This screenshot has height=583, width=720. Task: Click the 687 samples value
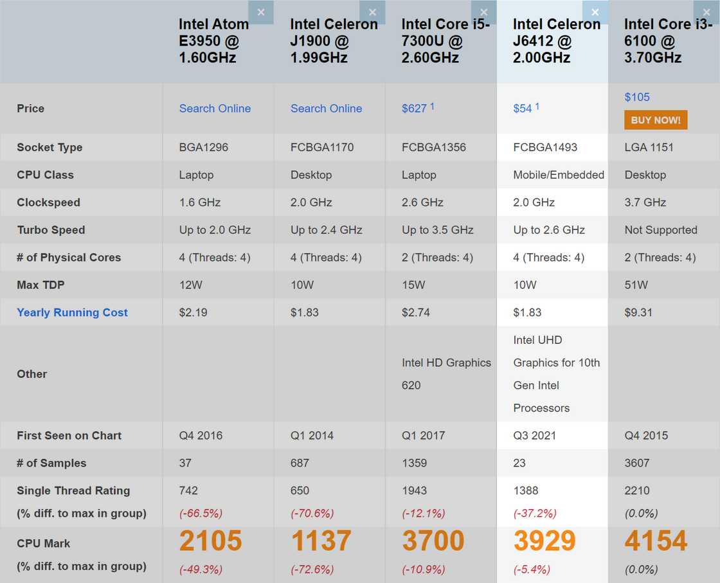point(300,463)
